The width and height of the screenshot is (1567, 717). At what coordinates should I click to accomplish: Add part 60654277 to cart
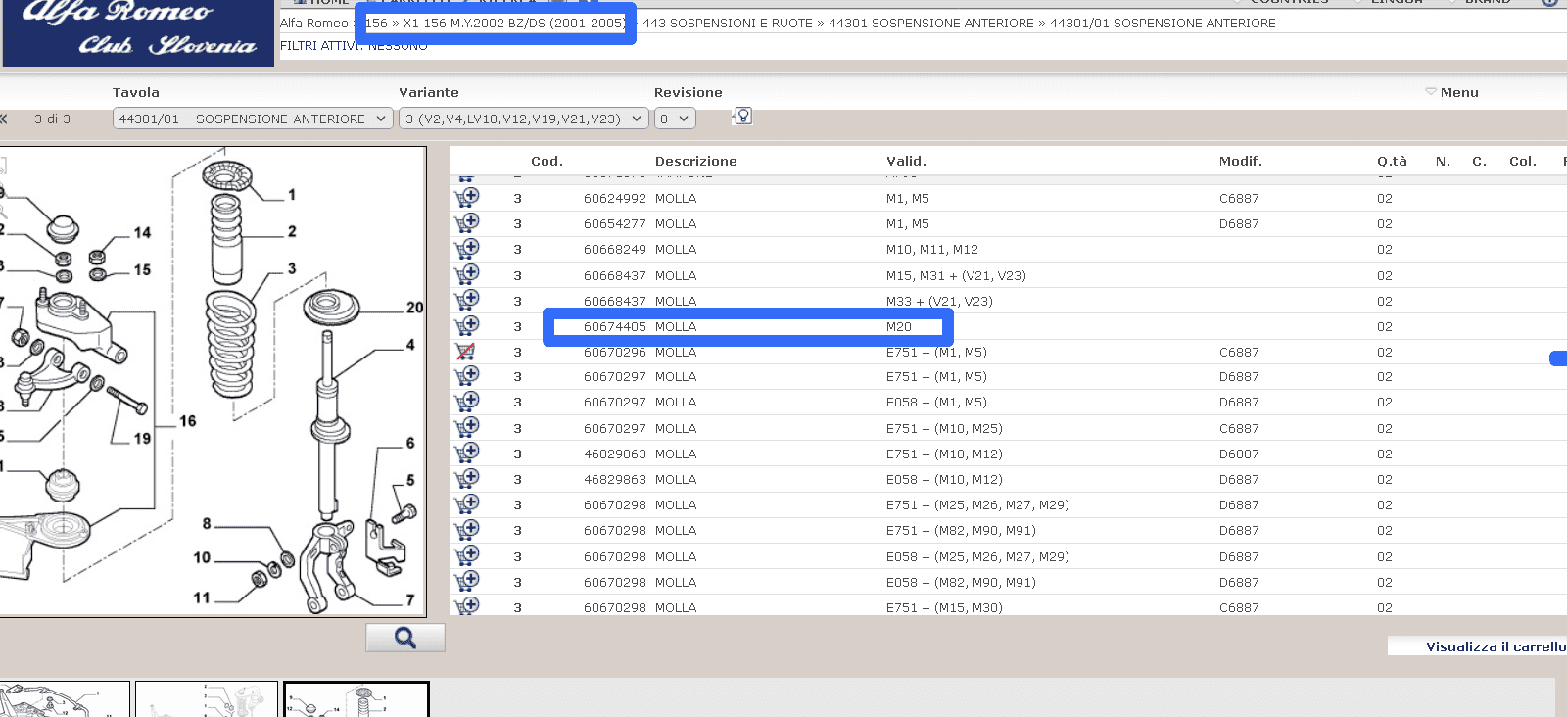(467, 223)
